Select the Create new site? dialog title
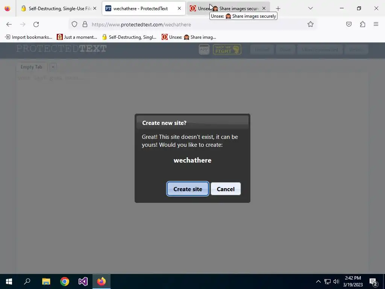Screen dimensions: 385x289 (x=164, y=123)
